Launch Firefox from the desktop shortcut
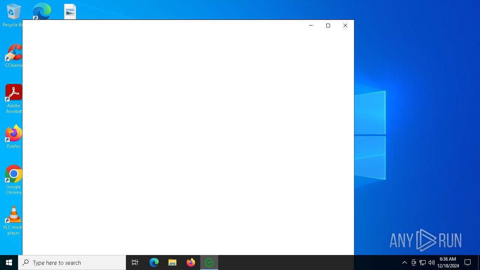Screen dimensions: 480x270 [x=13, y=137]
